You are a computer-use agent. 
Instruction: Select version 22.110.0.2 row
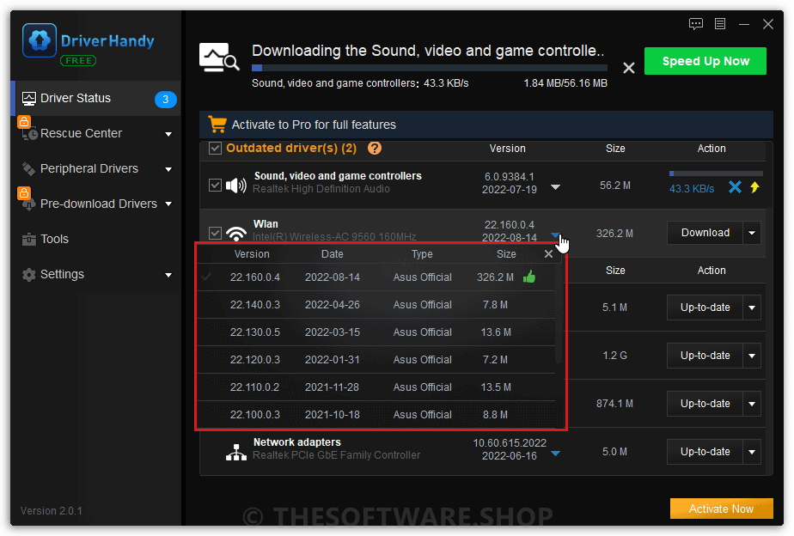coord(376,387)
